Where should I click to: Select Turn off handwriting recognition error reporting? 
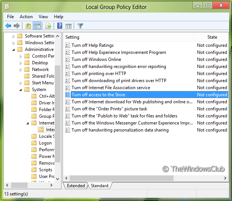119,67
